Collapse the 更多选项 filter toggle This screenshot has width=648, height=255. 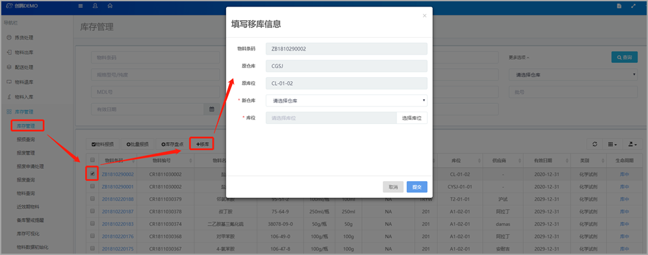pos(519,57)
